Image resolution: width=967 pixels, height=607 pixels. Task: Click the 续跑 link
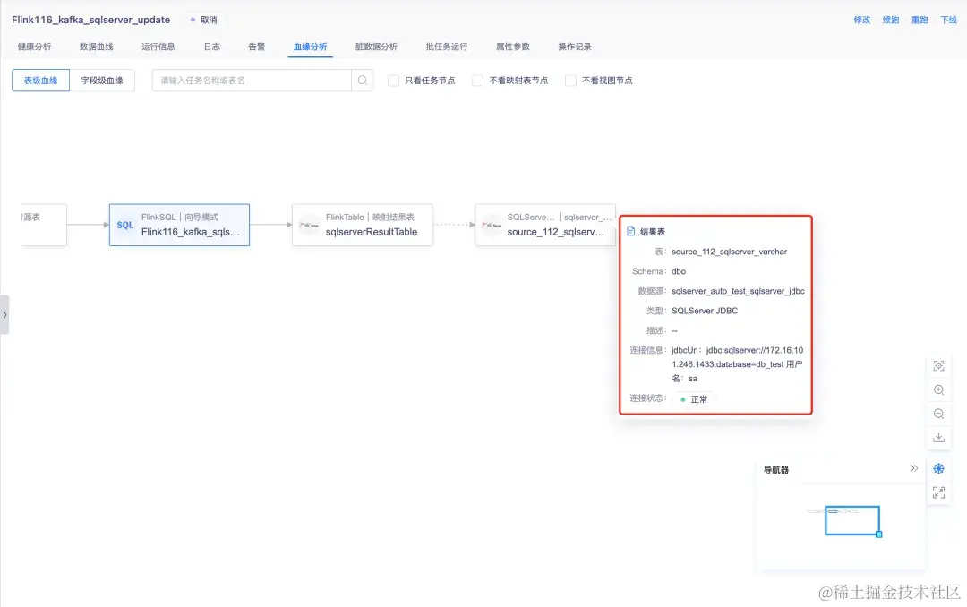(891, 20)
